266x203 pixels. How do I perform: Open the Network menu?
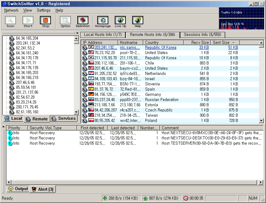click(x=11, y=10)
